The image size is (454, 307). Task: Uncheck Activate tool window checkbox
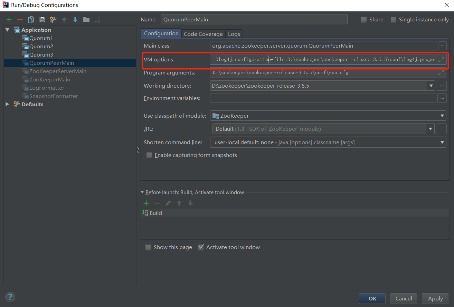[201, 247]
